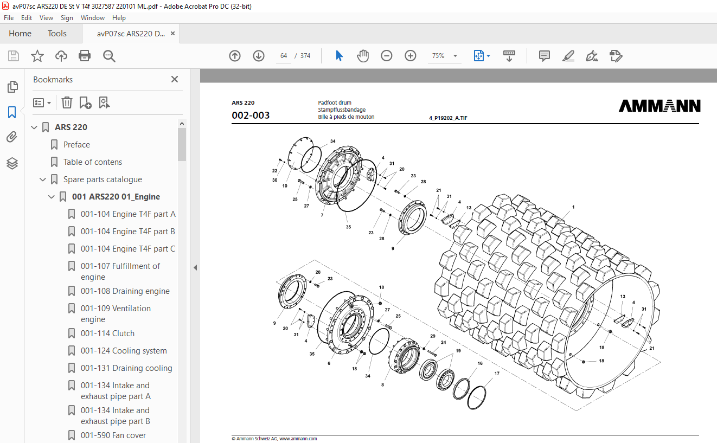Open bookmark 001-131 Draining cooling
Image resolution: width=717 pixels, height=443 pixels.
(126, 368)
